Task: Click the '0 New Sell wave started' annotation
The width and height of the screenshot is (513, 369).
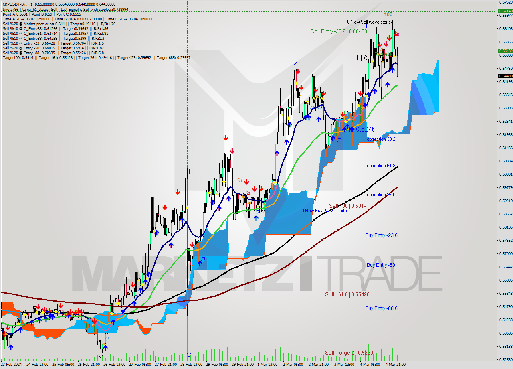Action: 370,22
